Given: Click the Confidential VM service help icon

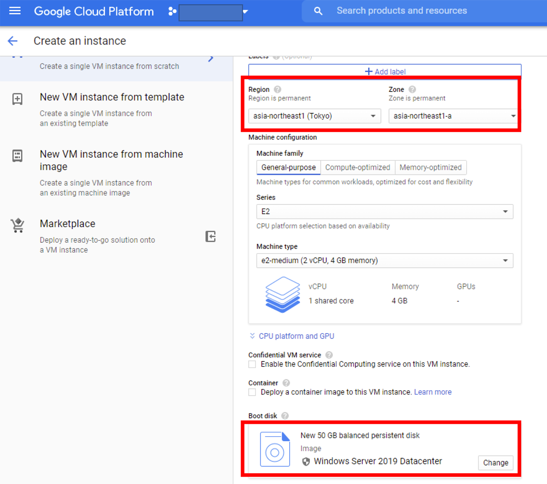Looking at the screenshot, I should tap(329, 355).
